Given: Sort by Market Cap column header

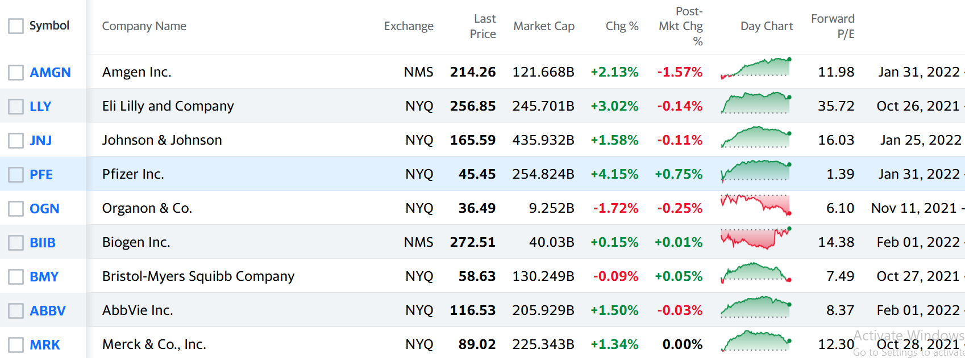Looking at the screenshot, I should coord(544,26).
